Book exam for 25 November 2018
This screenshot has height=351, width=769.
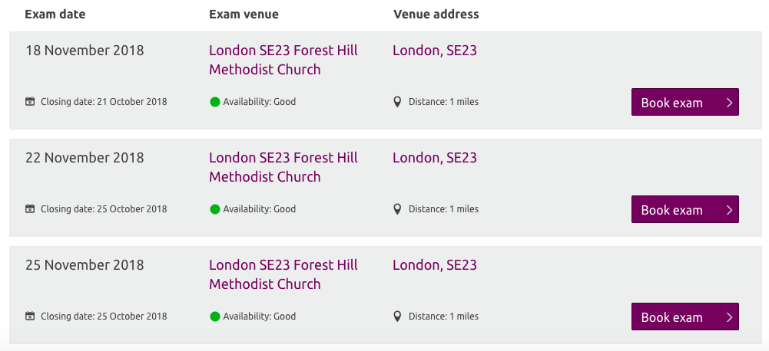pyautogui.click(x=684, y=317)
